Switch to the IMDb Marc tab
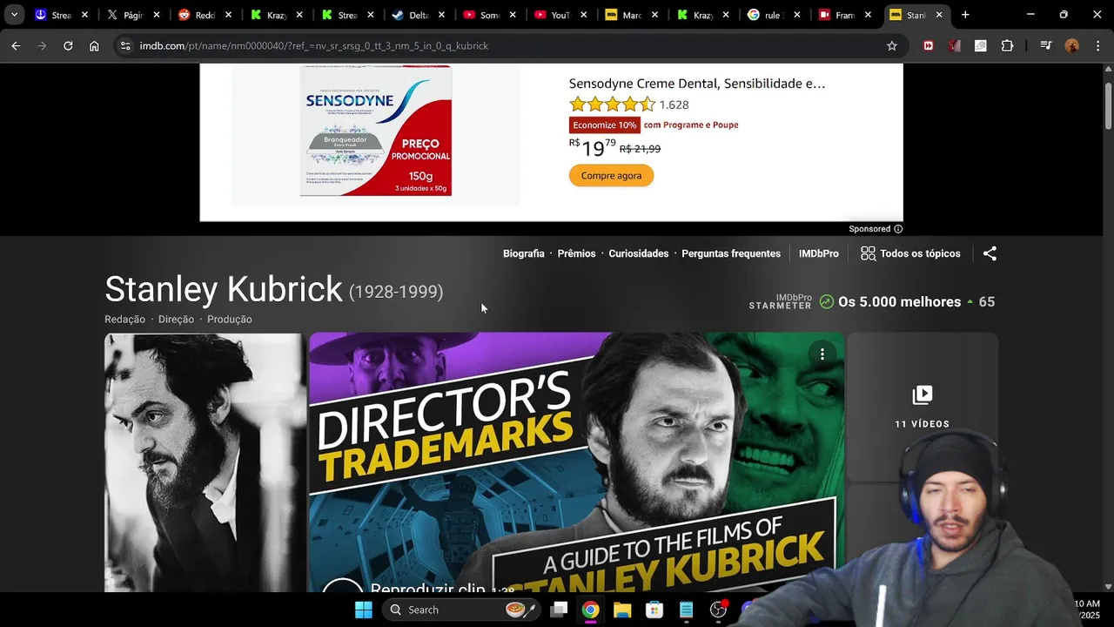This screenshot has width=1114, height=627. point(632,15)
